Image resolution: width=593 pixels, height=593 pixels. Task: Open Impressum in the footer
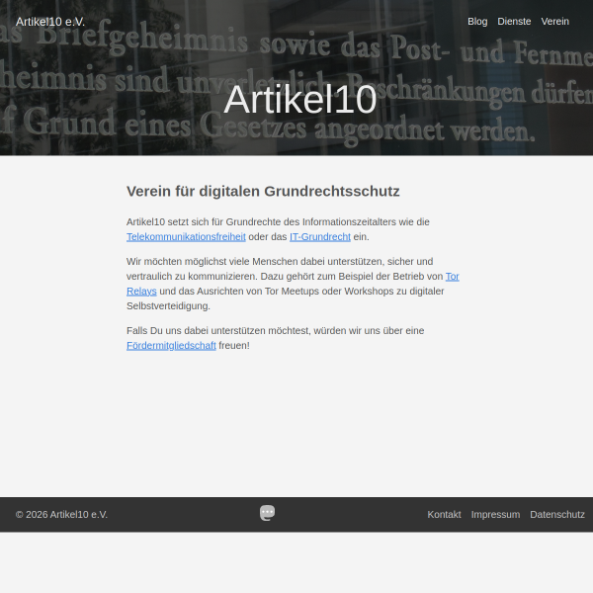[495, 515]
